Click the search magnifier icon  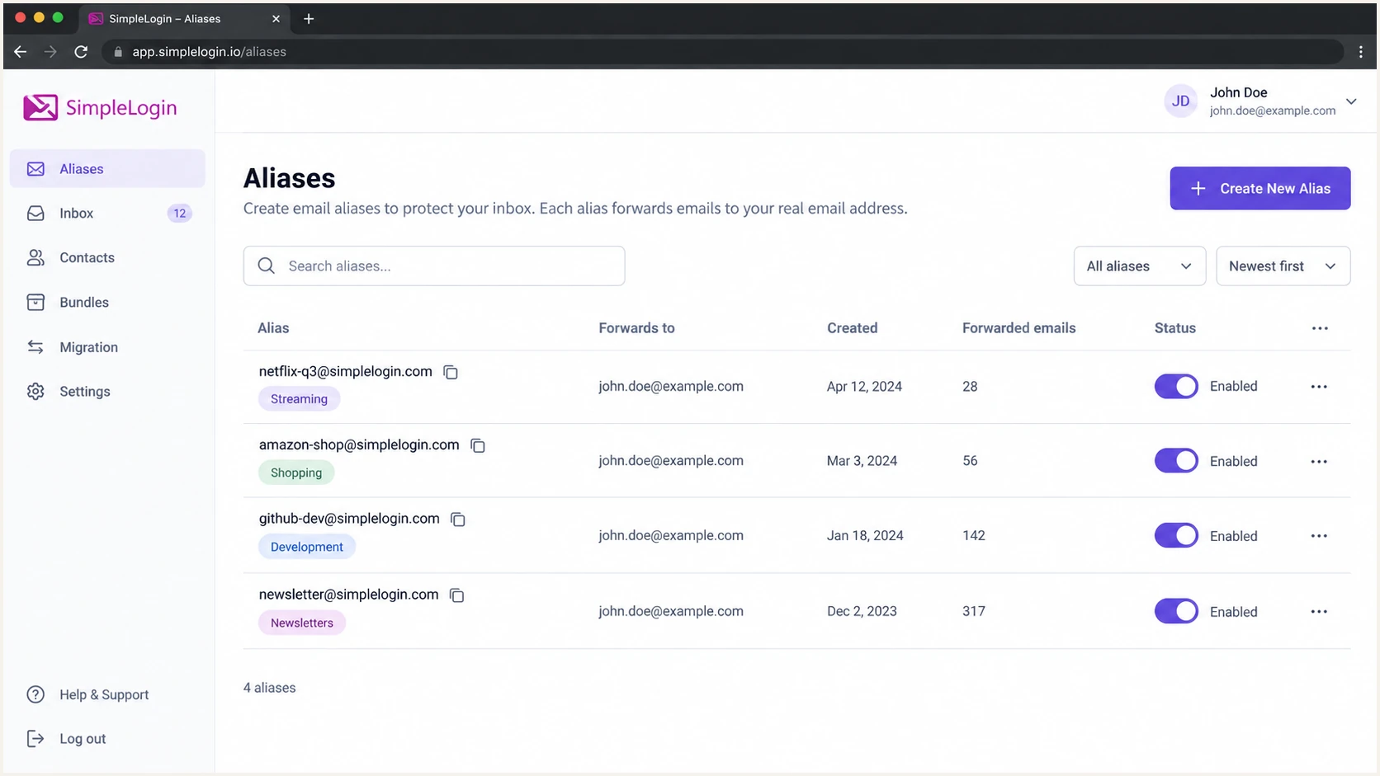tap(266, 266)
